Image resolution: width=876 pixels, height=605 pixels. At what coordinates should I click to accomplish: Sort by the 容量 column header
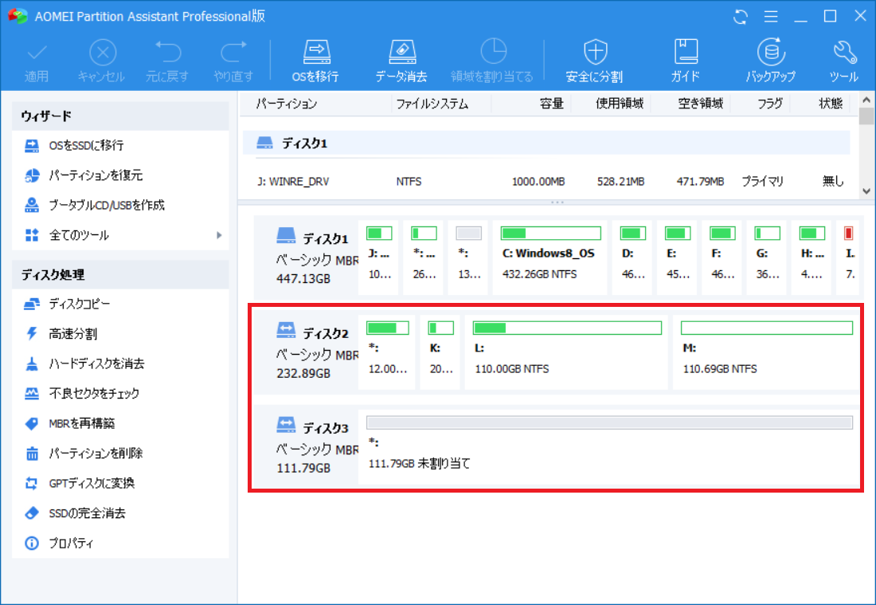click(x=551, y=104)
